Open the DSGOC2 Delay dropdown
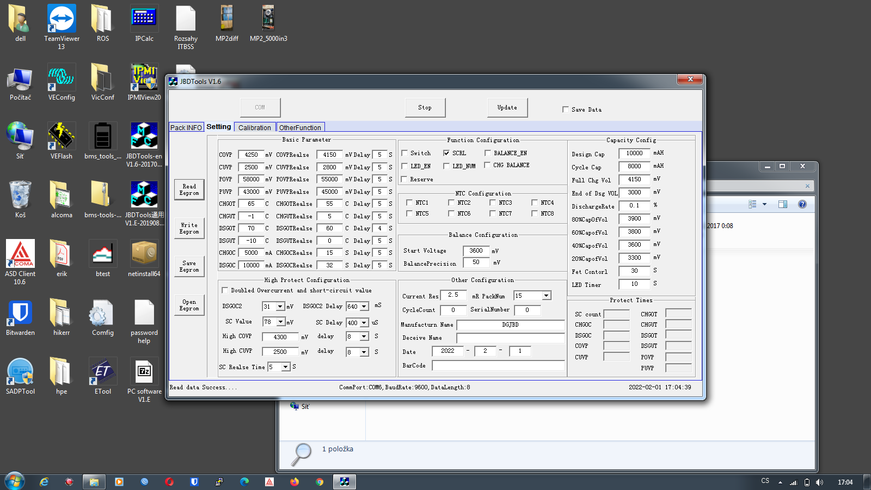Screen dimensions: 871x490 (x=364, y=307)
